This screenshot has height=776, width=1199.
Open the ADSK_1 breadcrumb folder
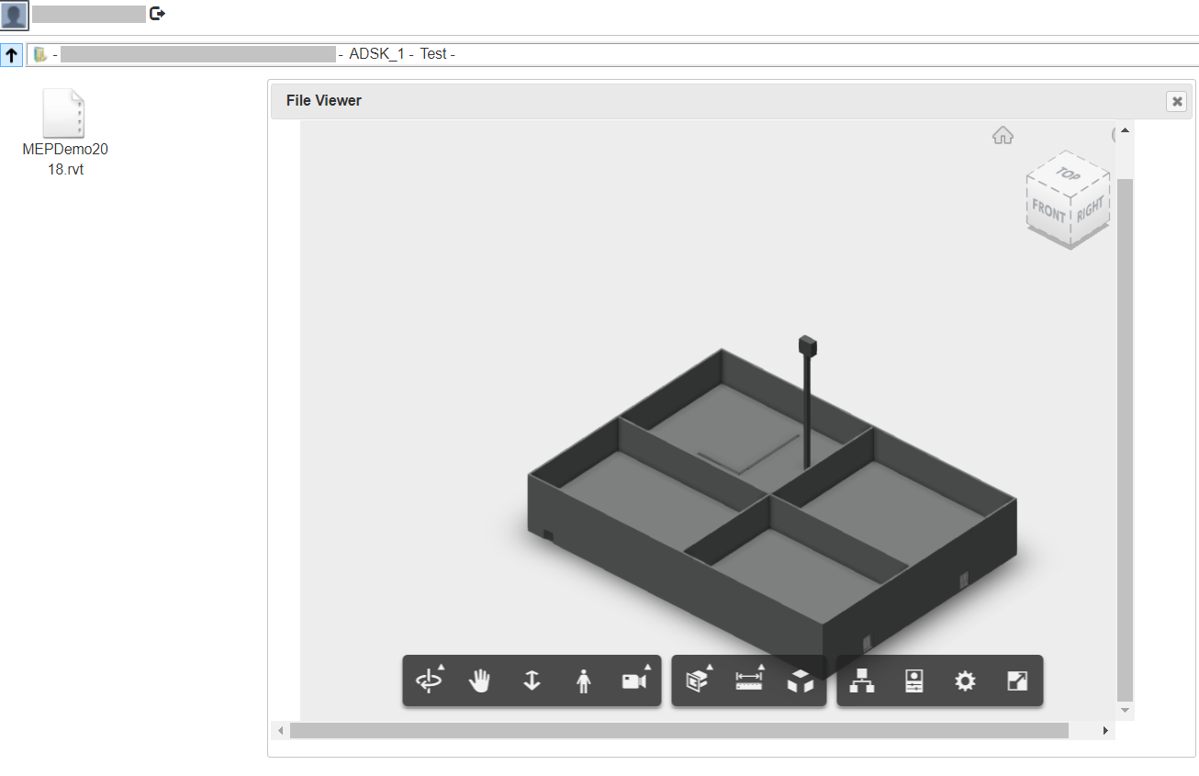(376, 54)
